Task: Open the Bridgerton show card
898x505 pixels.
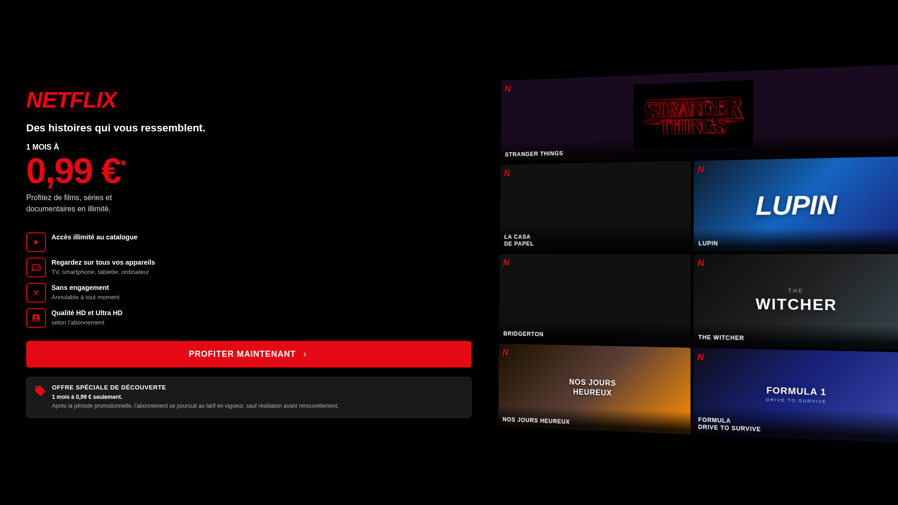Action: 595,299
